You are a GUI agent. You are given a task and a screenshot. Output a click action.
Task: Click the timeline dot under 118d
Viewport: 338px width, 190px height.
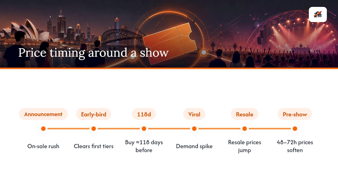(144, 129)
